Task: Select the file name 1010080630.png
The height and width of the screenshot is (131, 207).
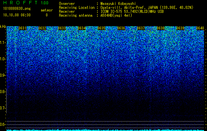Action: click(x=17, y=9)
